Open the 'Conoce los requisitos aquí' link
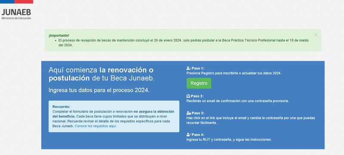The height and width of the screenshot is (155, 344). pyautogui.click(x=96, y=126)
